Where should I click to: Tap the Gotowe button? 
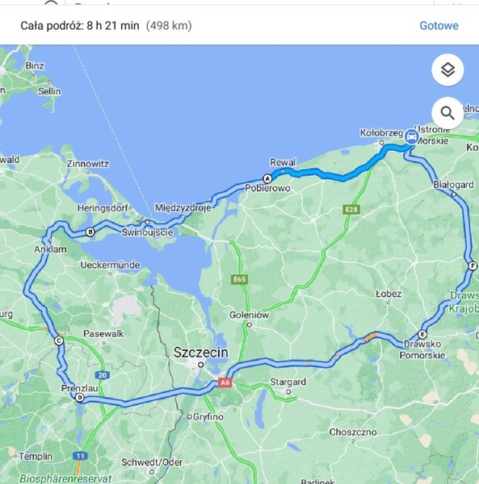tap(439, 26)
